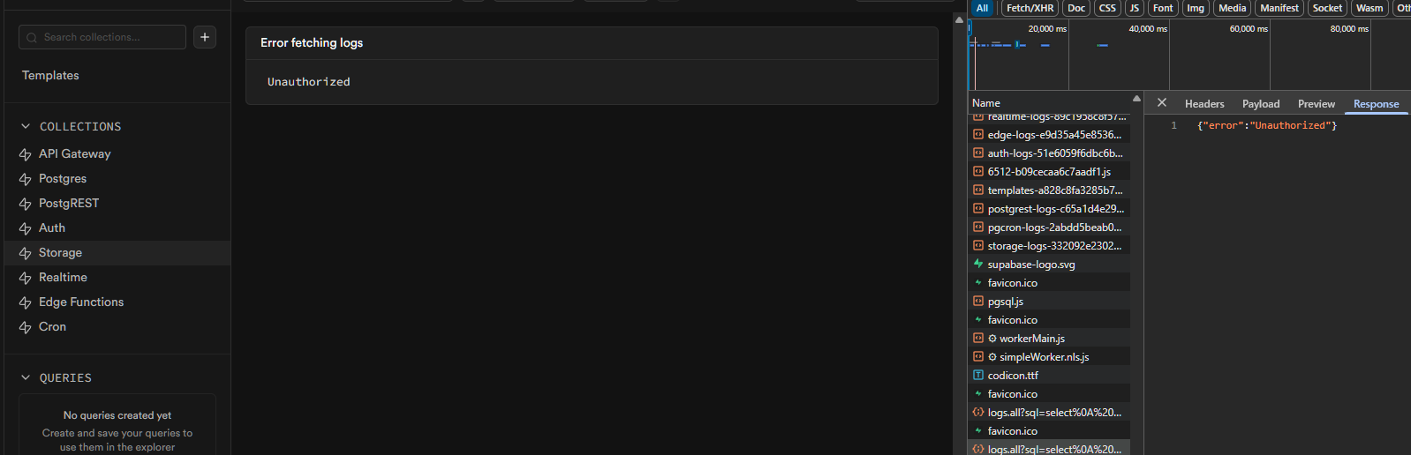Close the request details pane

1162,103
